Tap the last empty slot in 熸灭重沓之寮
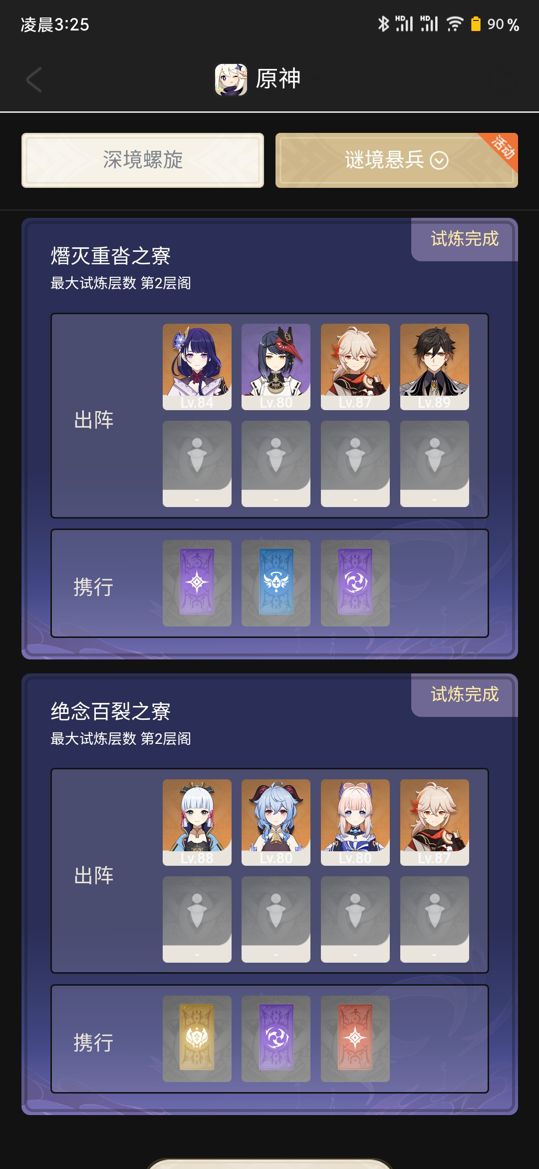Viewport: 539px width, 1169px height. 435,464
